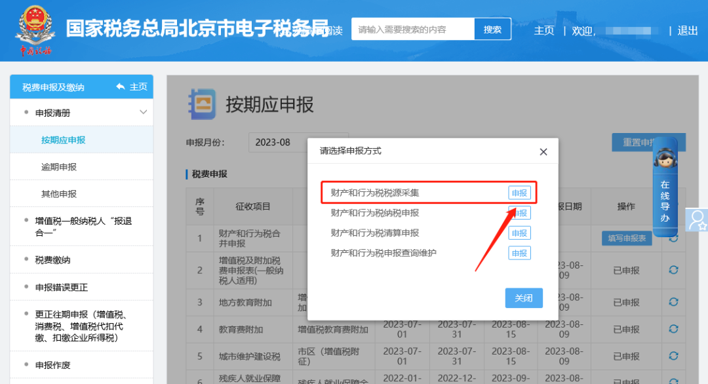Click 申报 for 财产和行为税清算申报
Image resolution: width=708 pixels, height=384 pixels.
click(519, 233)
